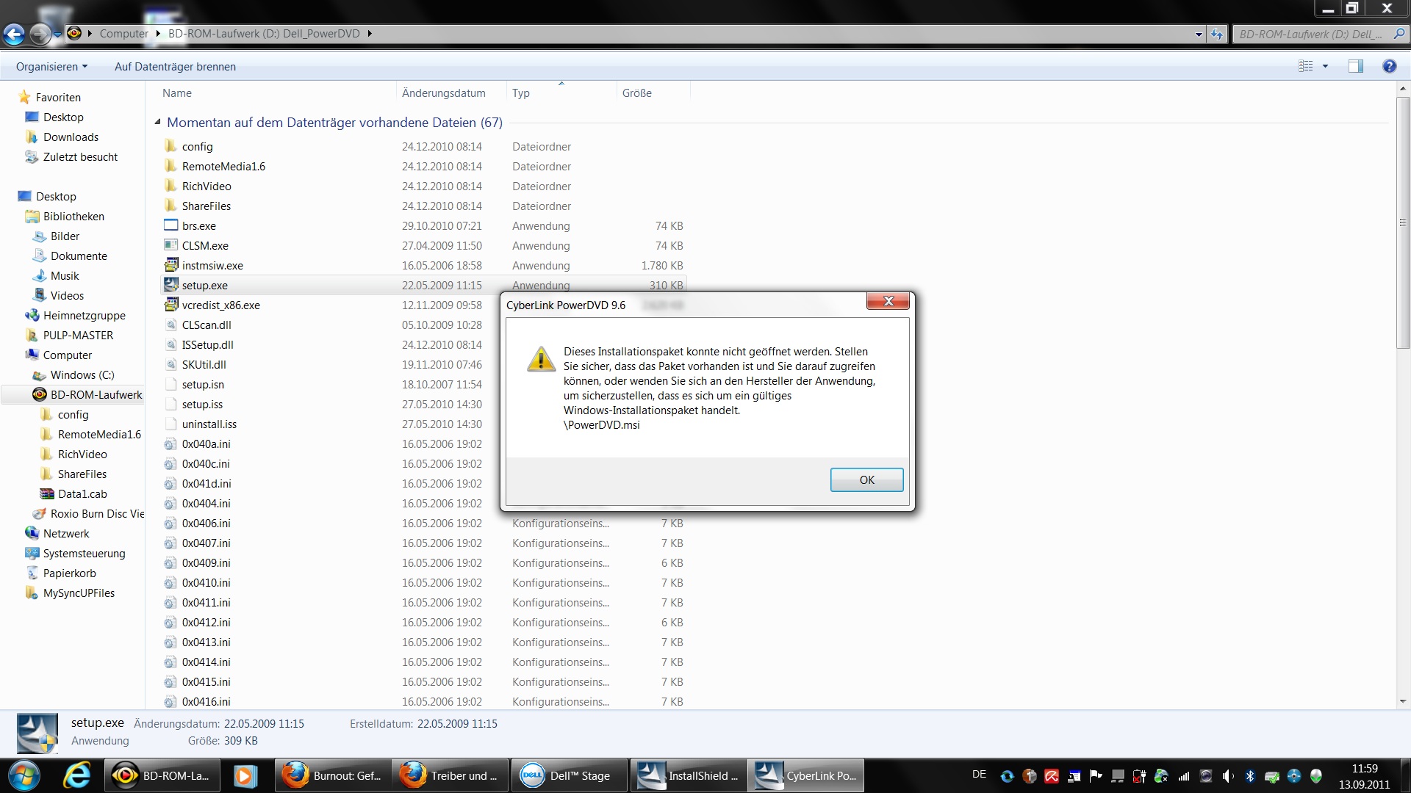Select vcredist_x86.exe file
The image size is (1411, 793).
220,305
